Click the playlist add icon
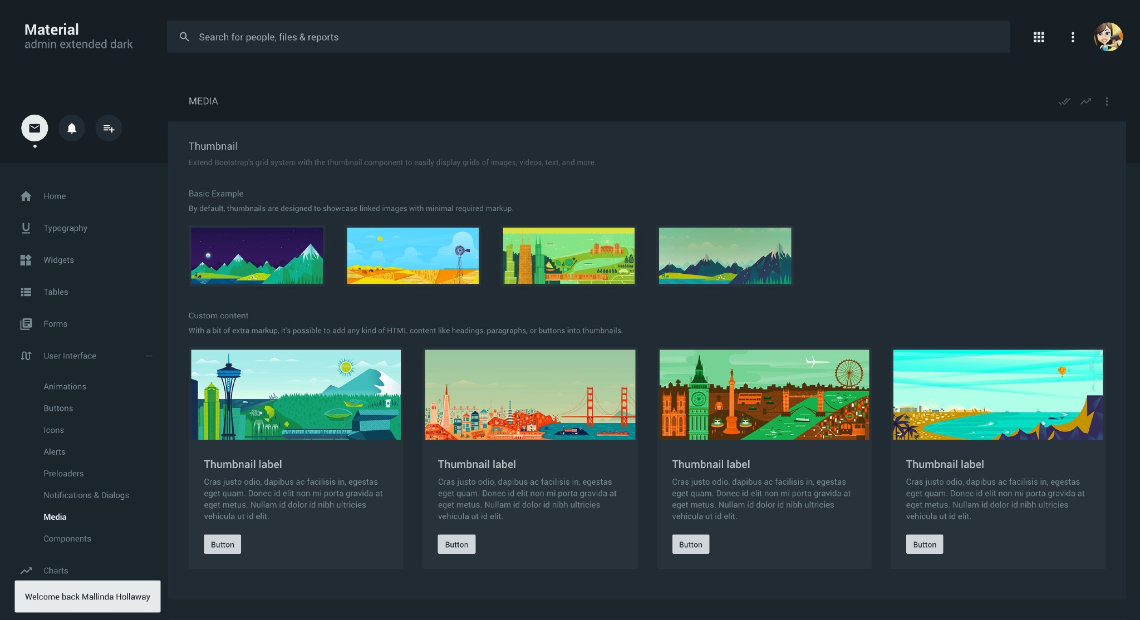 (x=109, y=128)
